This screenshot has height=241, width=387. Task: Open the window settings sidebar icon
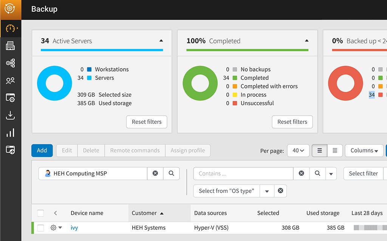tap(10, 98)
